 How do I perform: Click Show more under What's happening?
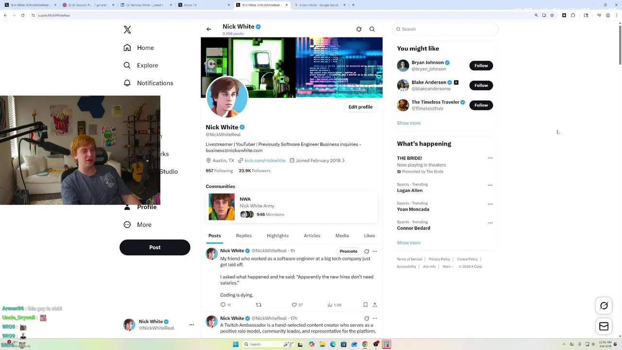tap(409, 243)
